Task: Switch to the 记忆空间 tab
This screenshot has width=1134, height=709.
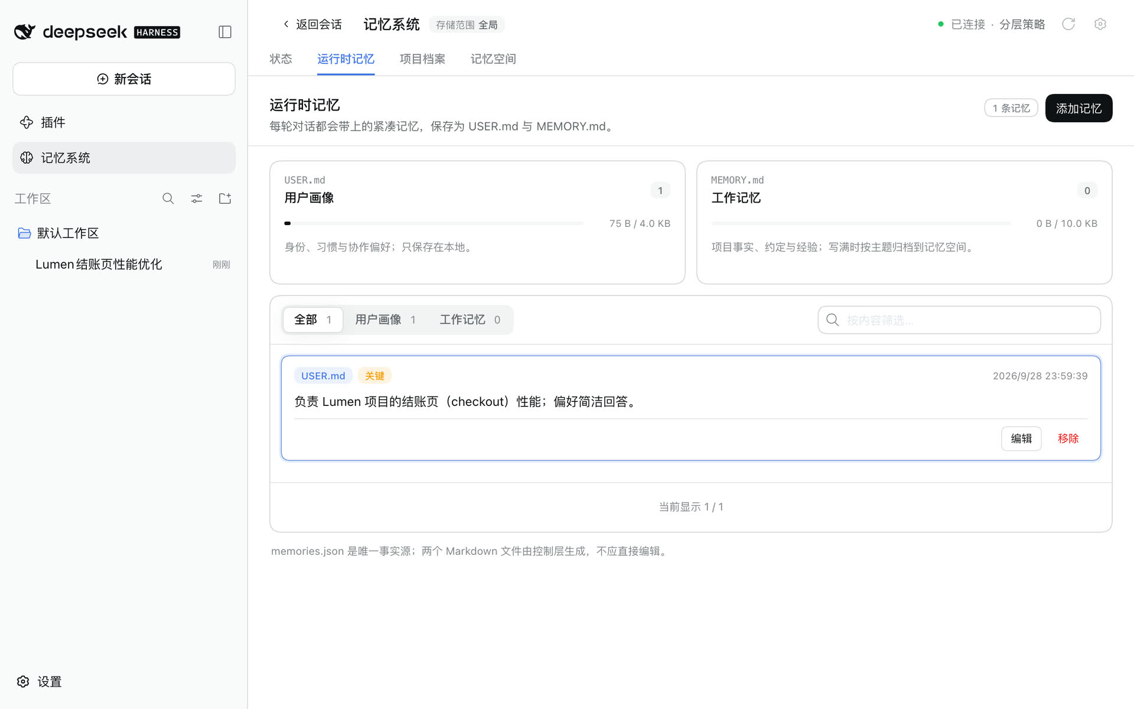Action: pos(493,59)
